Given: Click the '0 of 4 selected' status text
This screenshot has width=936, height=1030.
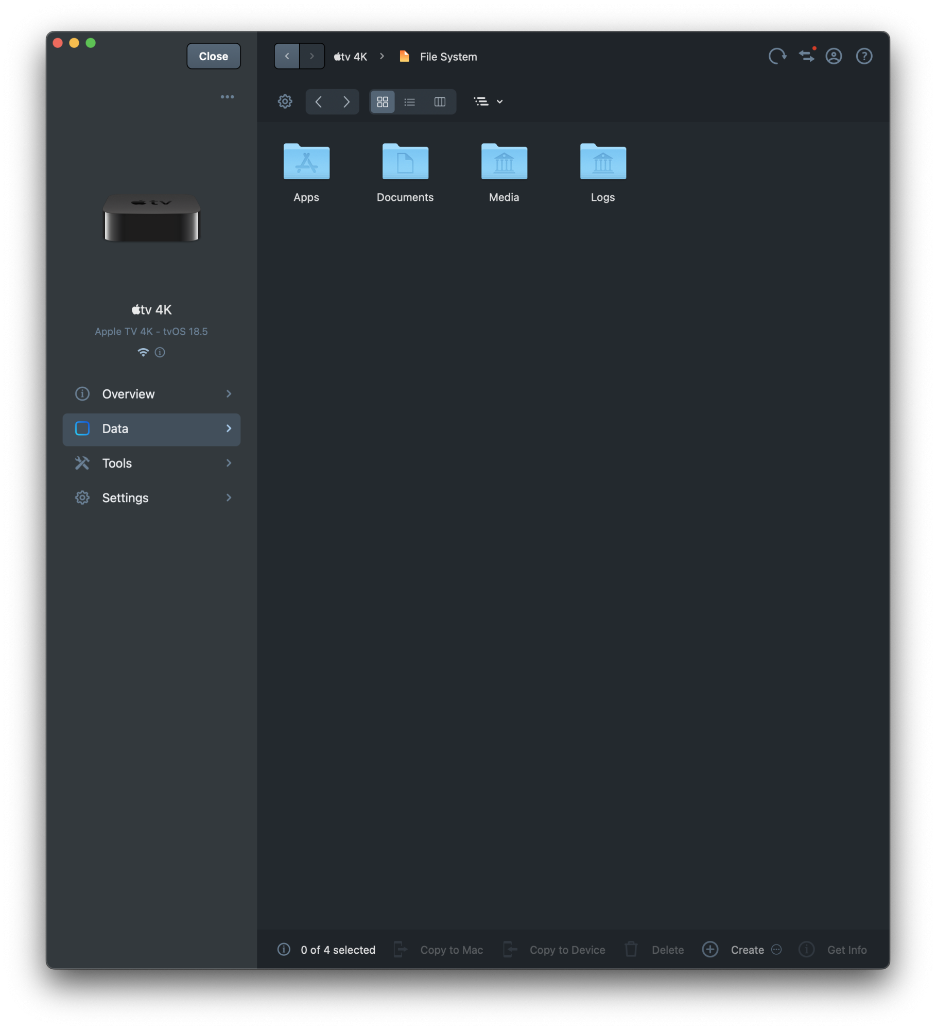Looking at the screenshot, I should click(338, 950).
